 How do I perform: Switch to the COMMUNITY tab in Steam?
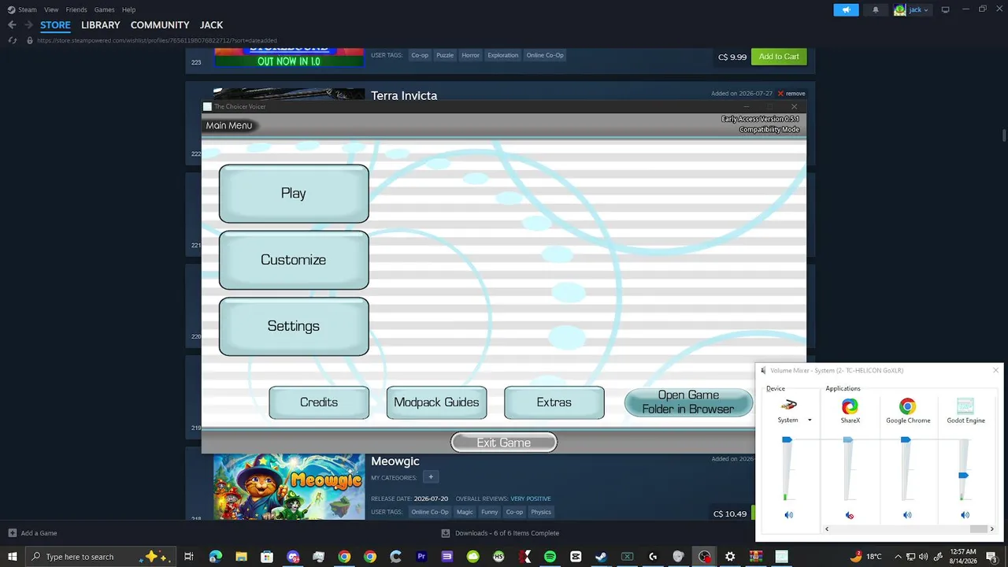point(160,25)
